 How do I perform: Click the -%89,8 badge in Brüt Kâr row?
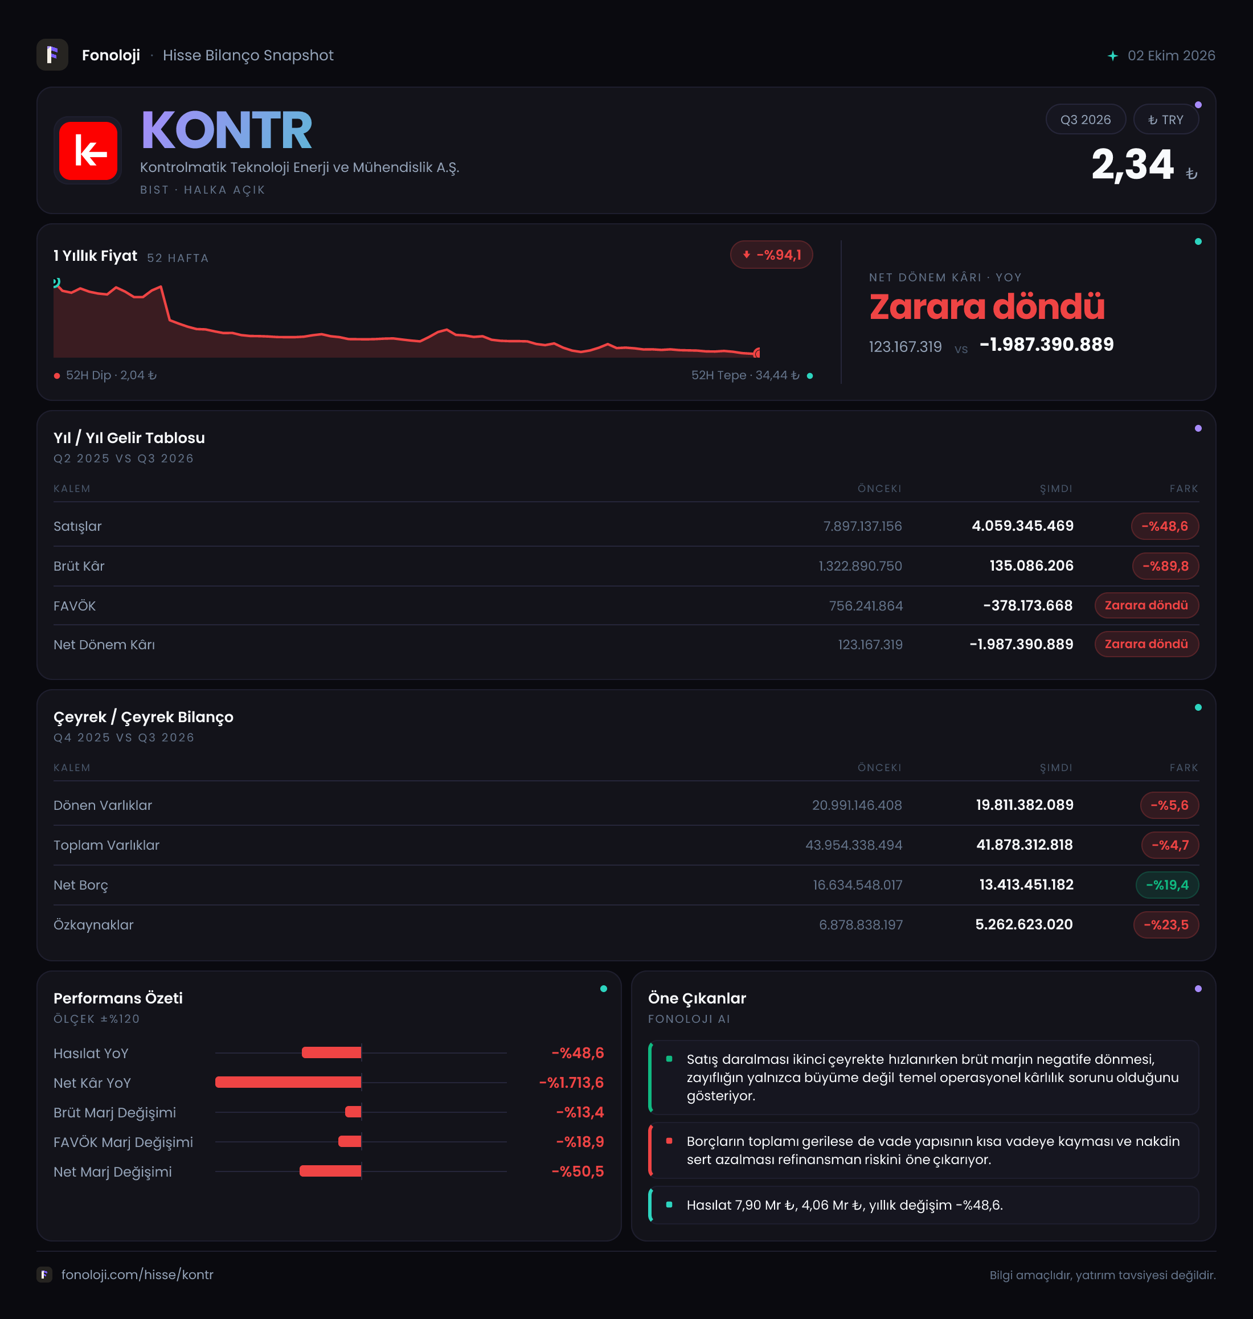1165,566
